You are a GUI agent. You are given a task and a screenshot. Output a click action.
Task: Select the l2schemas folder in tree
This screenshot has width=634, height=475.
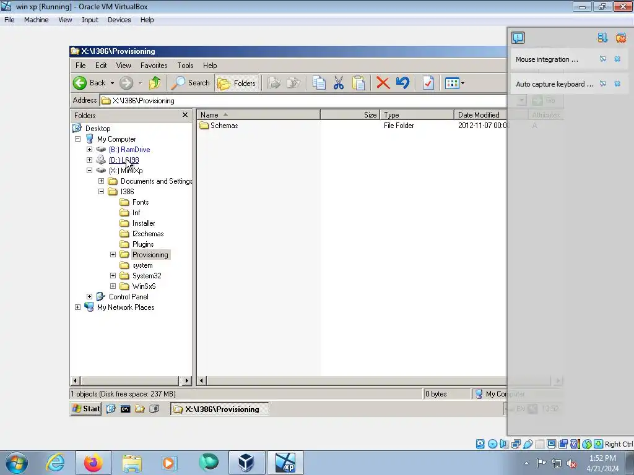click(148, 233)
